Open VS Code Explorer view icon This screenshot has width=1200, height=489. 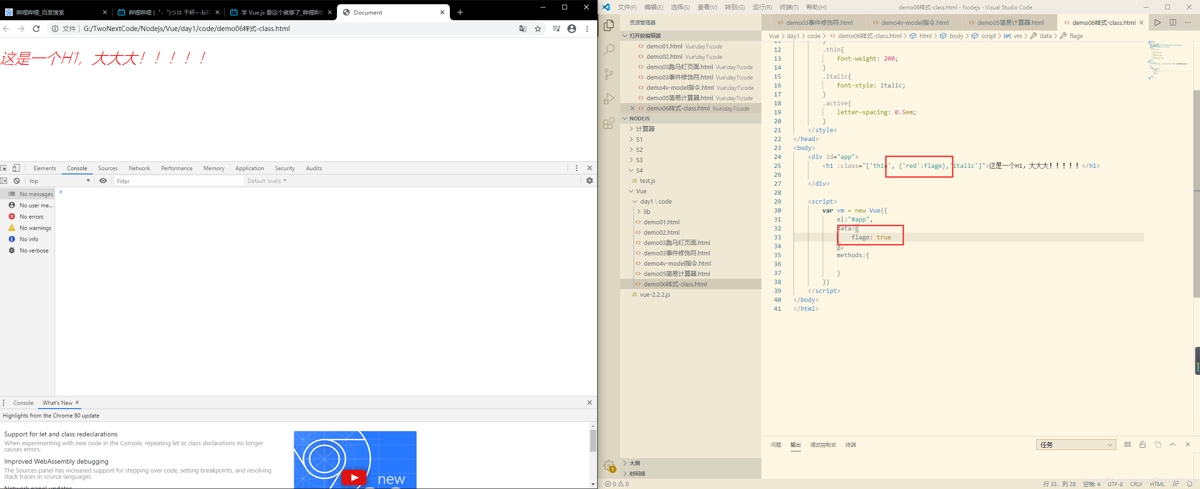coord(609,25)
